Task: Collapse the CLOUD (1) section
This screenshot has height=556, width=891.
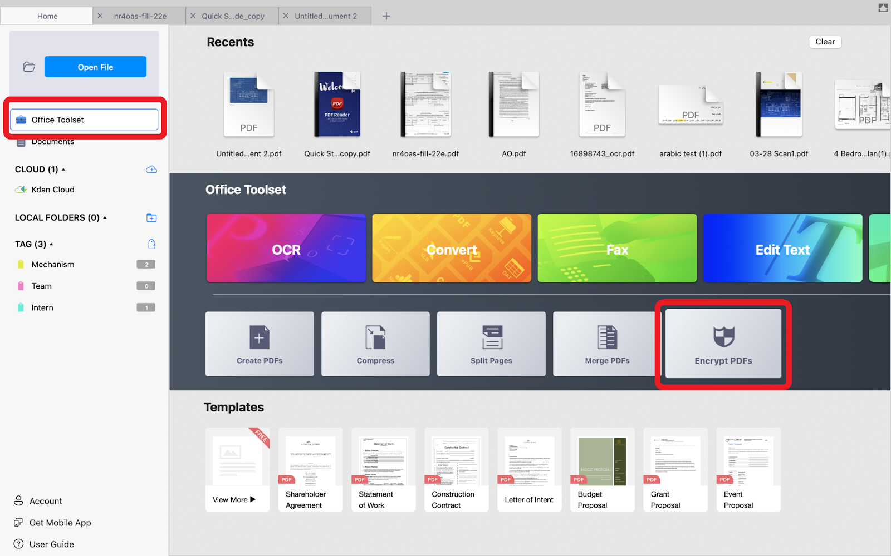Action: point(63,170)
